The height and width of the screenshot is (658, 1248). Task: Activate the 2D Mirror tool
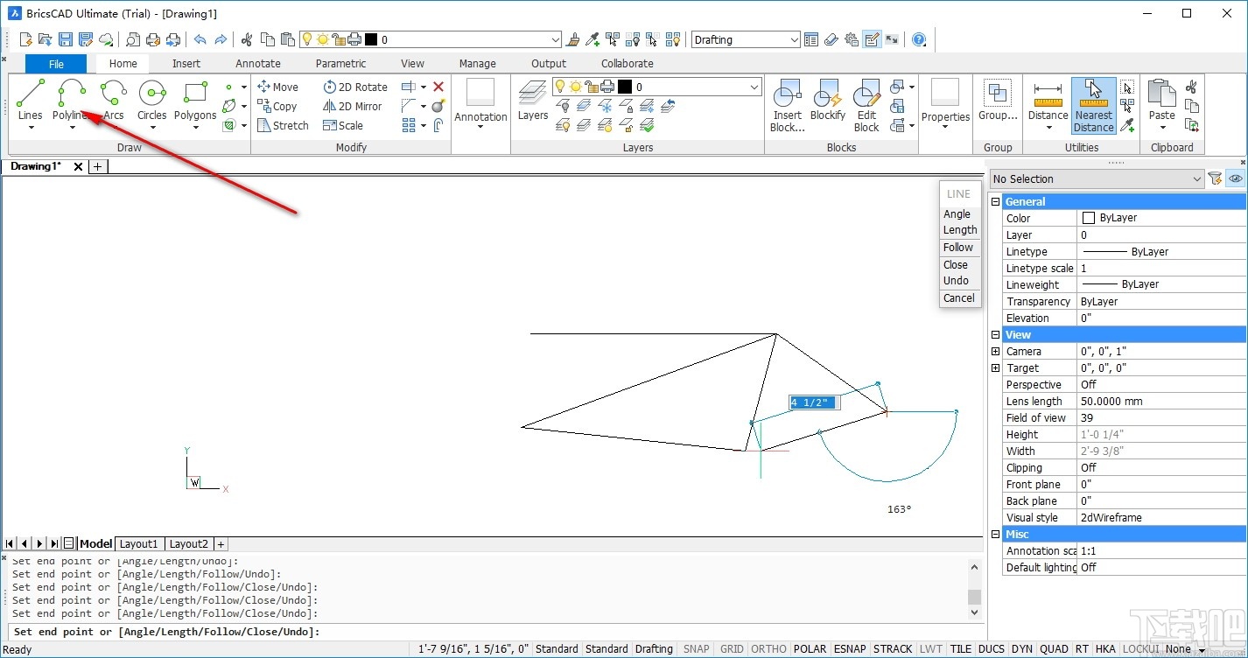[353, 106]
